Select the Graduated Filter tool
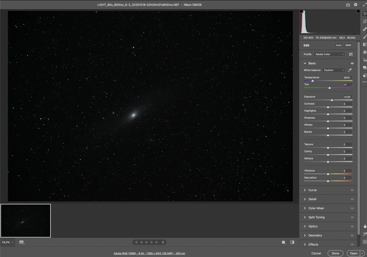Image resolution: width=367 pixels, height=257 pixels. (x=365, y=45)
